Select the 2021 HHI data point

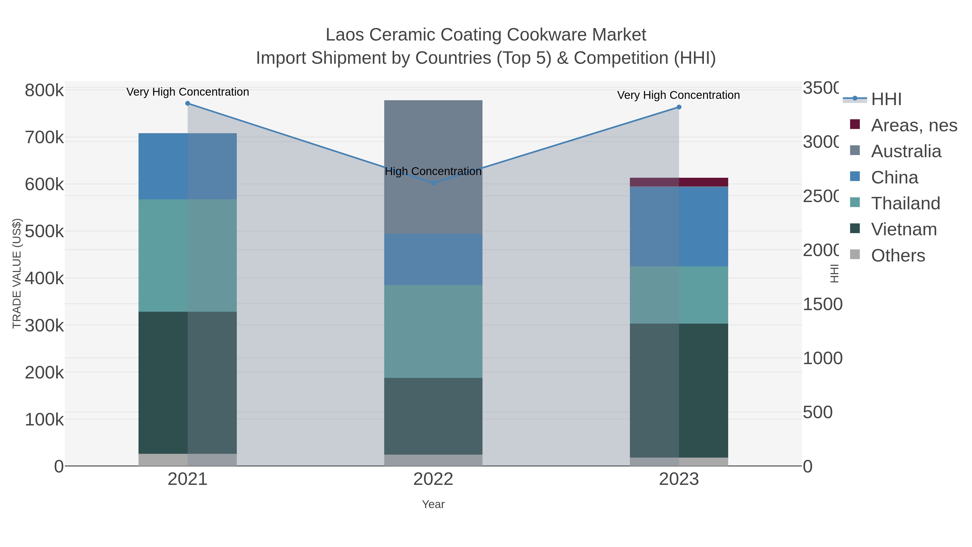(x=188, y=103)
